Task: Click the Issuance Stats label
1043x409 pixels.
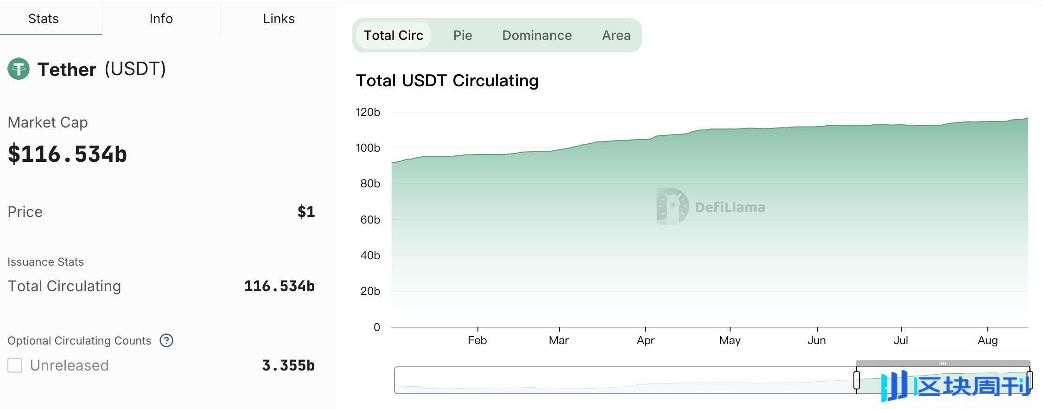Action: point(45,262)
